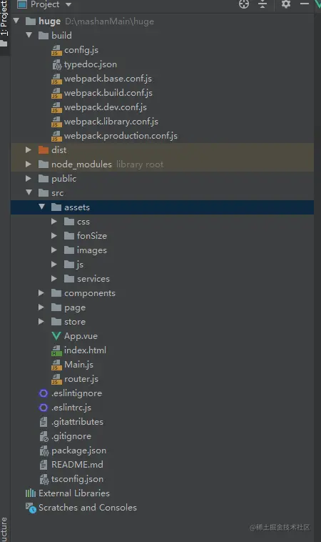Click the locate/select opened file crosshair icon
This screenshot has width=321, height=542.
tap(244, 4)
